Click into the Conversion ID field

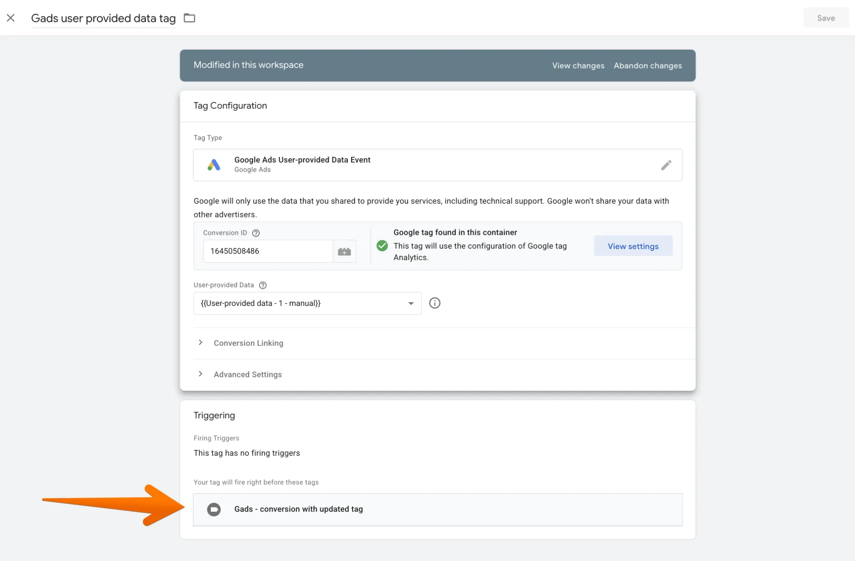coord(268,251)
